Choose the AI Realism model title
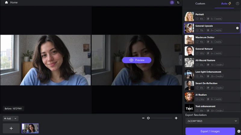The image size is (241, 135). [201, 95]
